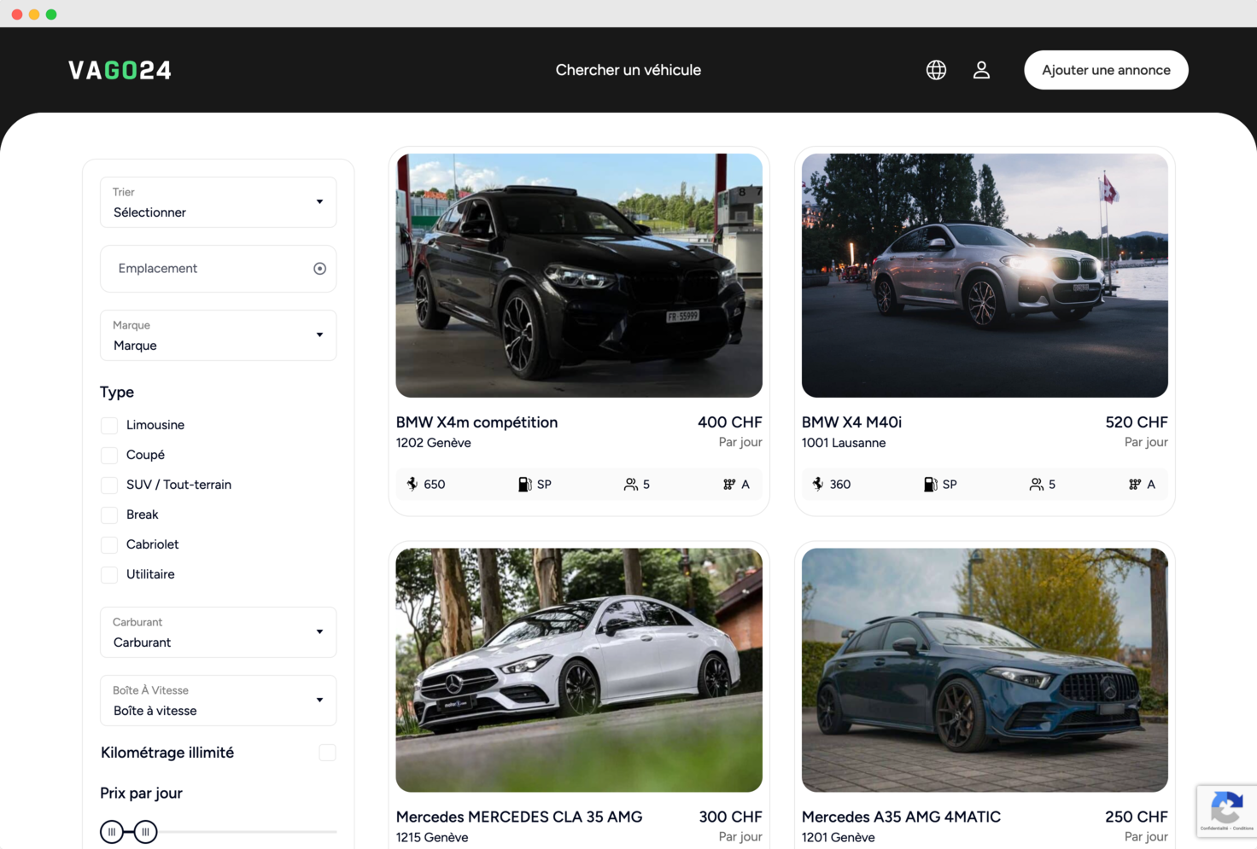Click the silver BMW X4 M40i photo

pos(985,276)
